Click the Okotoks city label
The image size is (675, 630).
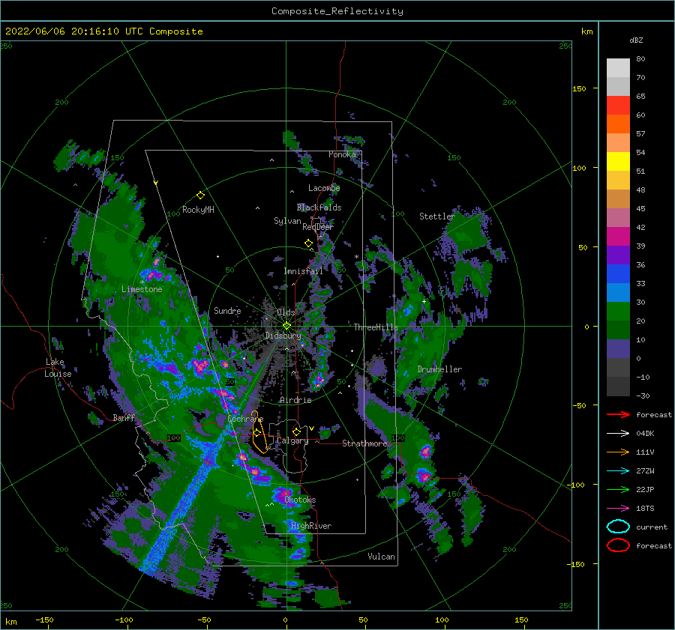point(300,500)
